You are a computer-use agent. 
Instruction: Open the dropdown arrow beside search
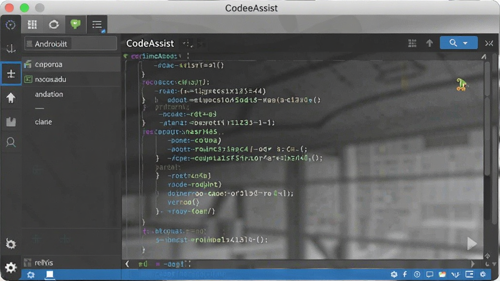(x=465, y=43)
